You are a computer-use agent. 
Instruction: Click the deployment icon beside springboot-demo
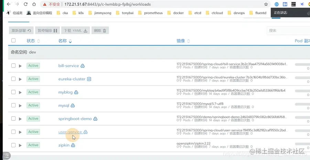(95, 119)
